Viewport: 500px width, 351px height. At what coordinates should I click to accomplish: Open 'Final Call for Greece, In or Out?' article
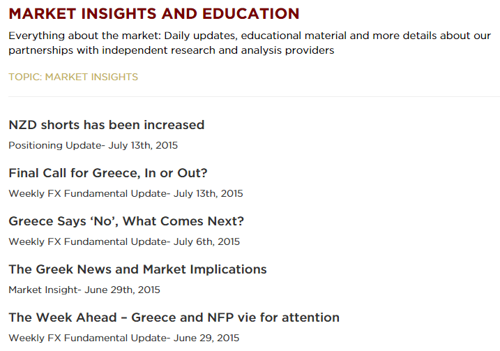pyautogui.click(x=107, y=173)
